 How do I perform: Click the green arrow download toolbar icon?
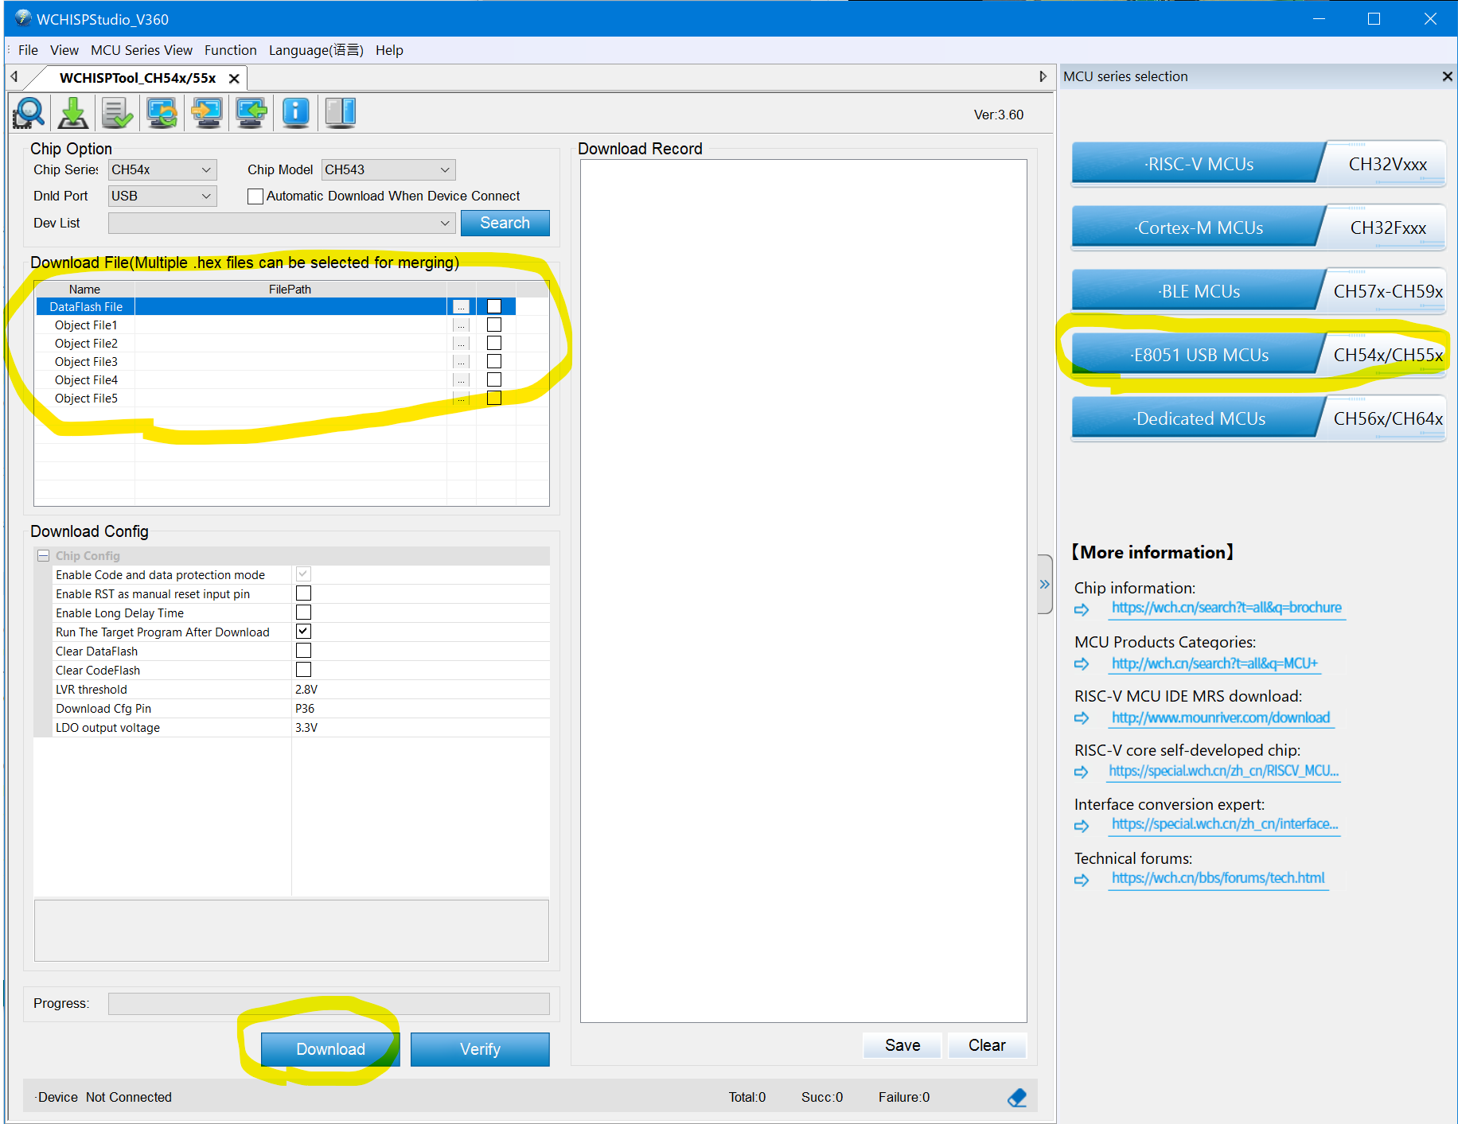(x=73, y=113)
